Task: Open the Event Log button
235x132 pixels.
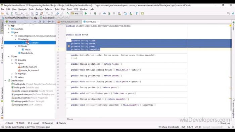Action: pyautogui.click(x=224, y=123)
